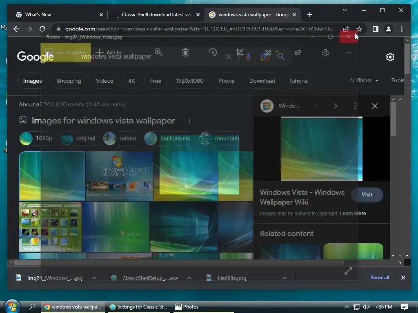Expand options for Img24 download
418x313 pixels.
[x=94, y=278]
